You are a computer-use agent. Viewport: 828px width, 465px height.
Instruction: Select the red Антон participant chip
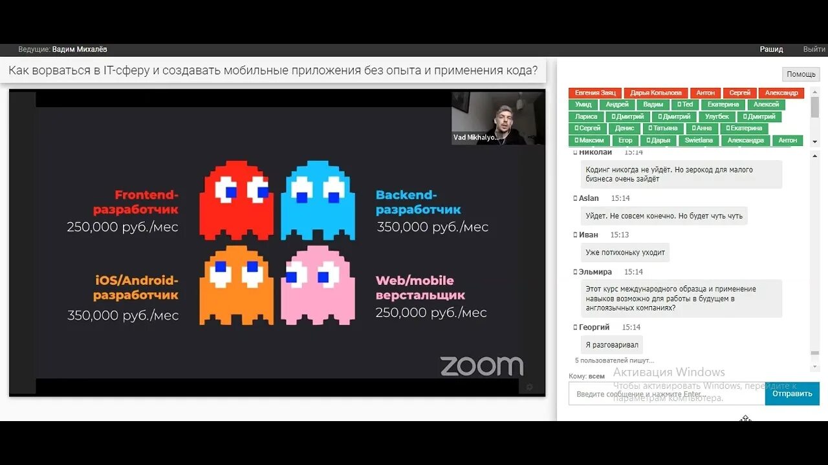click(705, 93)
